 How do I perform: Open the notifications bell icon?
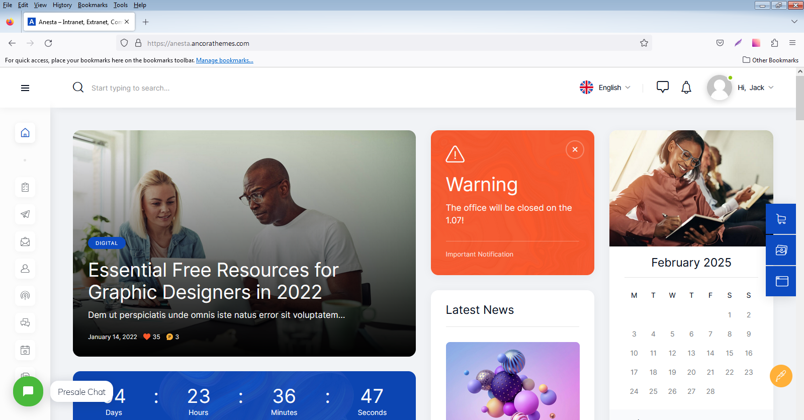point(686,88)
